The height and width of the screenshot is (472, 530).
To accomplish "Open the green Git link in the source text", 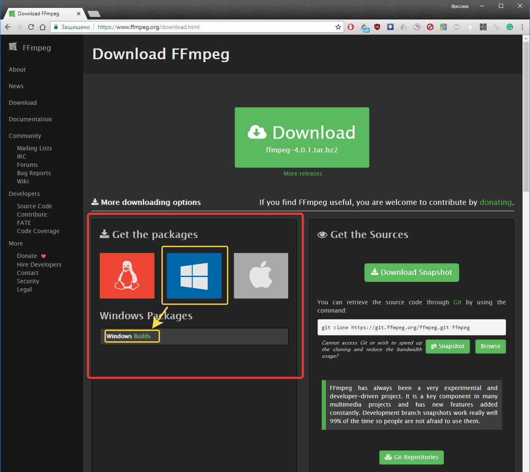I will coord(458,302).
